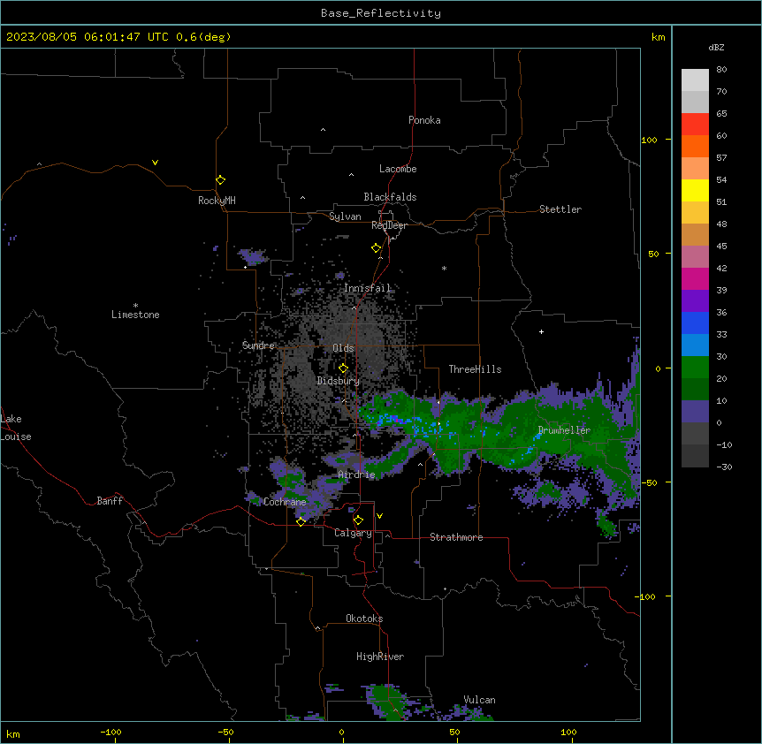Click the Airdrie label
This screenshot has width=762, height=744.
356,474
